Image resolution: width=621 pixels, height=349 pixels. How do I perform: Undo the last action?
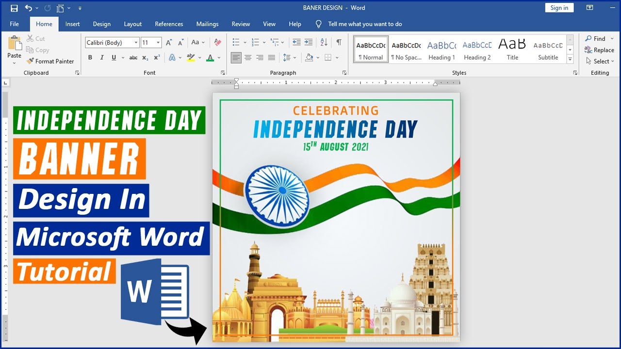(28, 8)
